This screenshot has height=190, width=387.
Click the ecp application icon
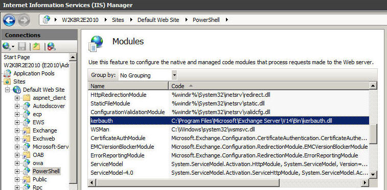27,114
